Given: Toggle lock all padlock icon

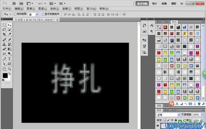Looking at the screenshot, I should pyautogui.click(x=176, y=120).
